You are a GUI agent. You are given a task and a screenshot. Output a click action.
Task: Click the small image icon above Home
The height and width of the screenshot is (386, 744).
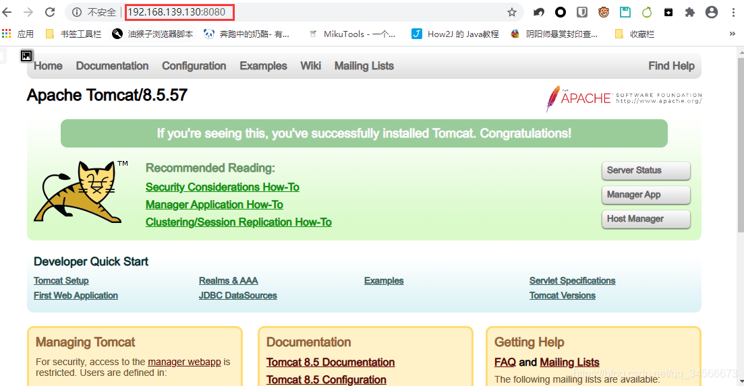pyautogui.click(x=26, y=56)
